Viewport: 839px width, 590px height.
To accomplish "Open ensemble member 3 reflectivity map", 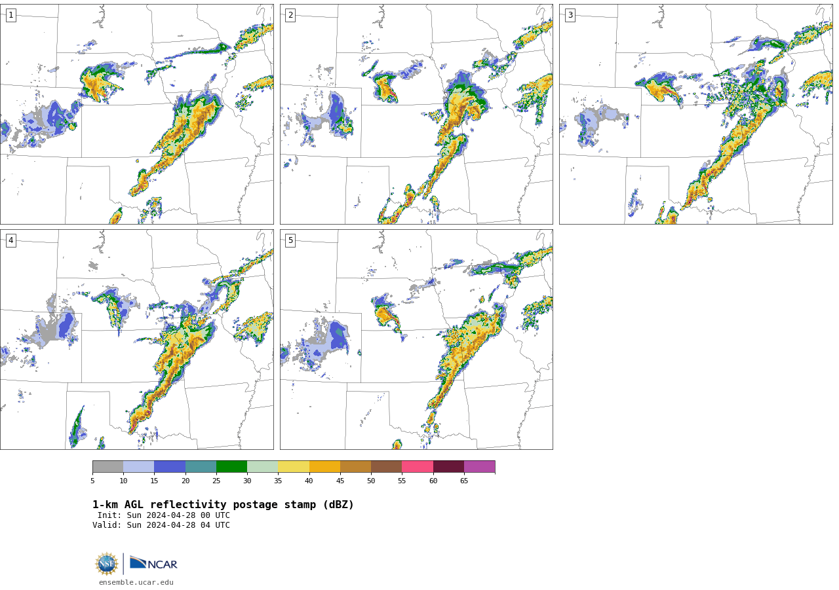I will pyautogui.click(x=696, y=115).
